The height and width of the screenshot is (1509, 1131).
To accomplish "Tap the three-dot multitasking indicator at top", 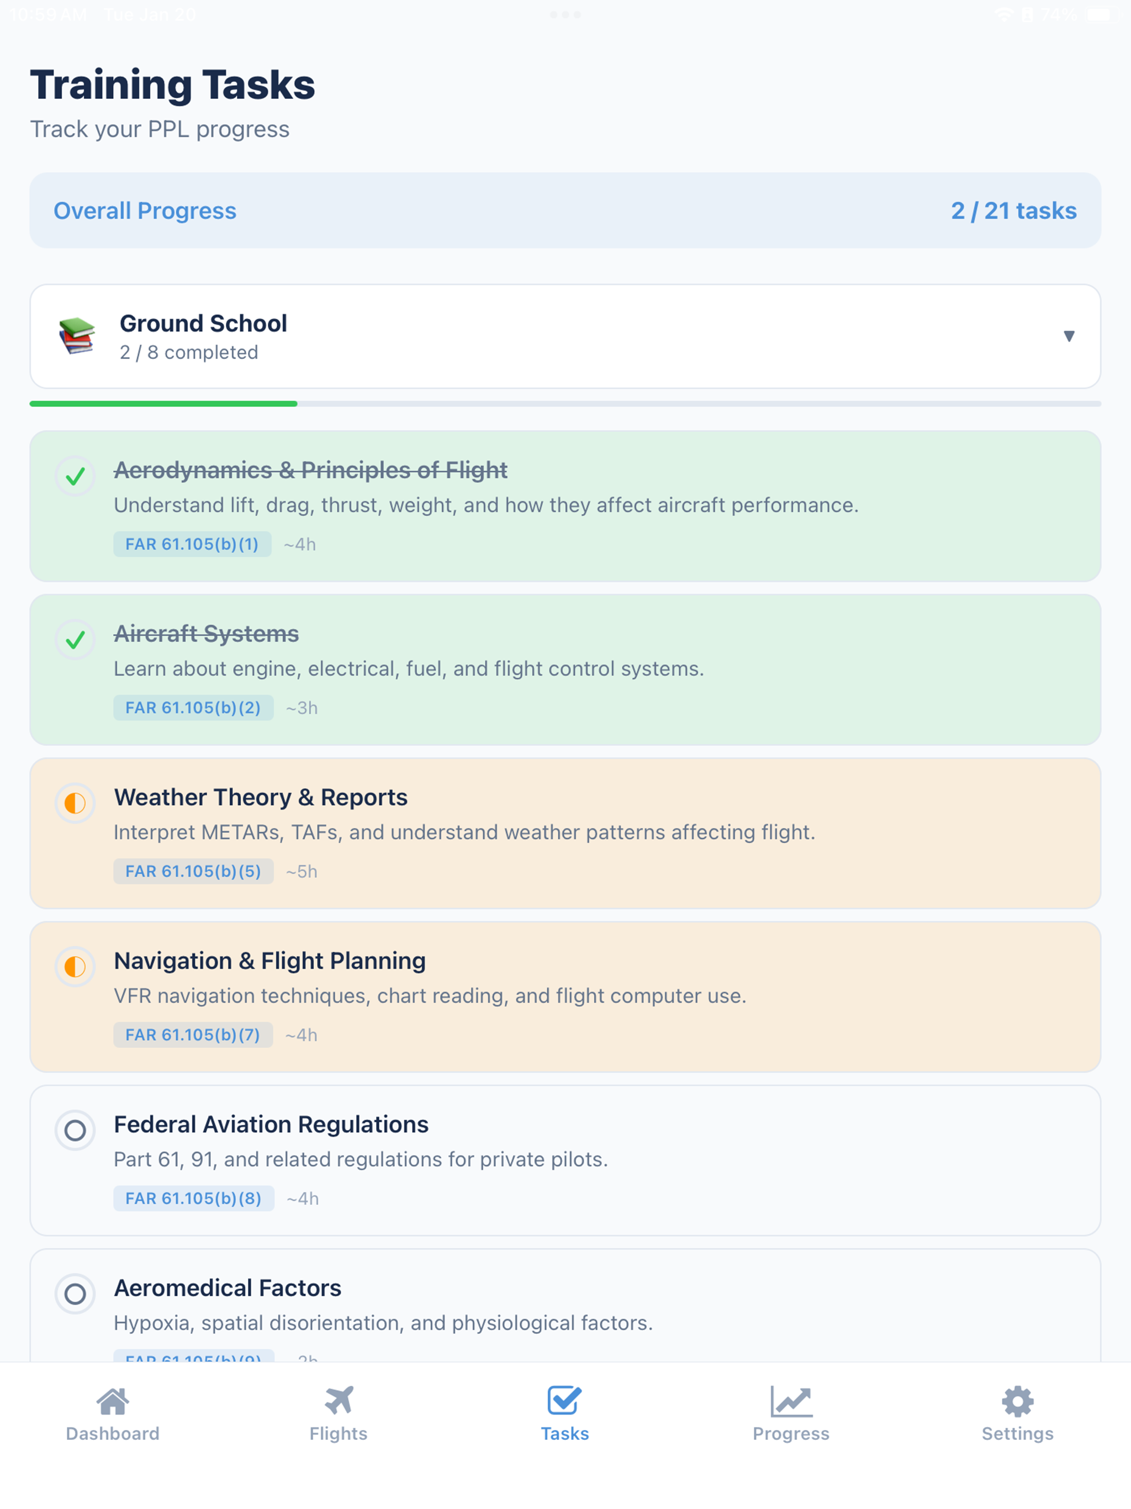I will 565,14.
